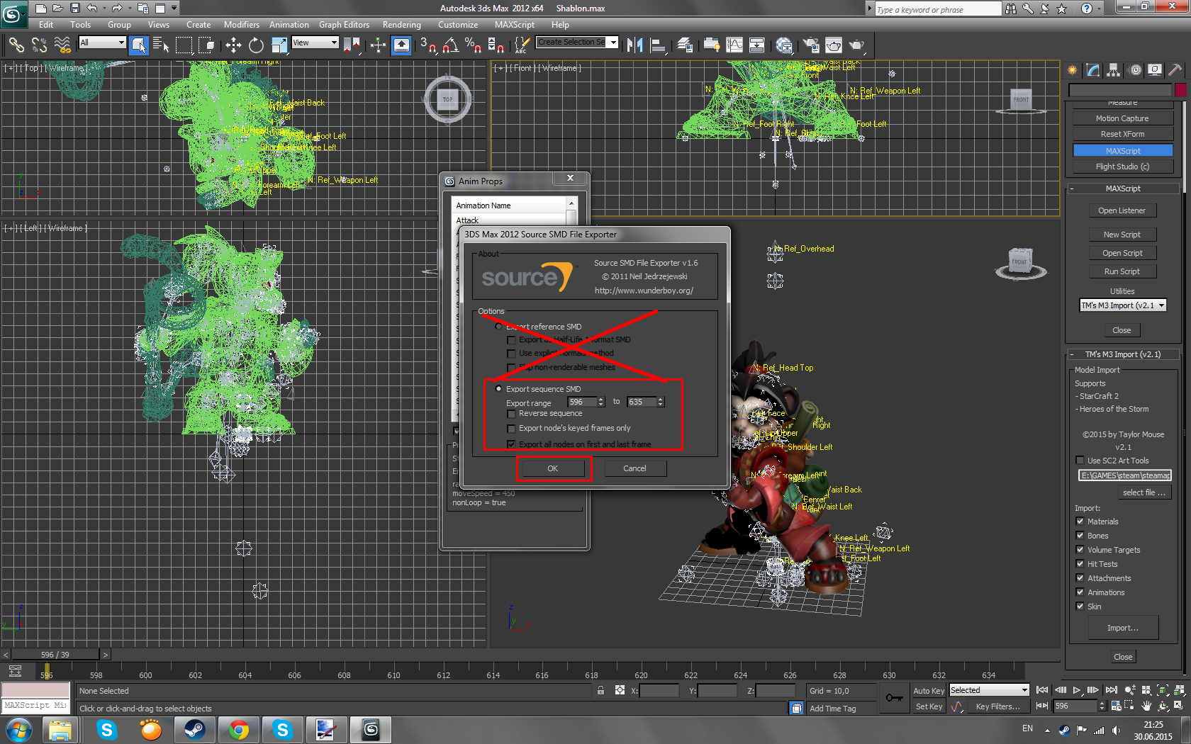Image resolution: width=1191 pixels, height=744 pixels.
Task: Uncheck the Bones import option
Action: pos(1080,536)
